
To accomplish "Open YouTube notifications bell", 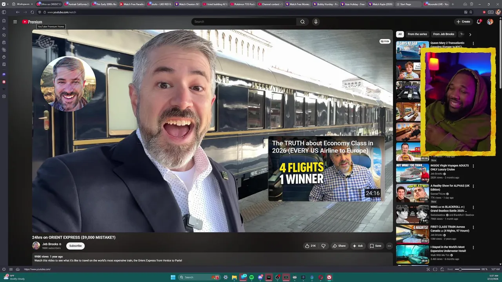I will [479, 22].
